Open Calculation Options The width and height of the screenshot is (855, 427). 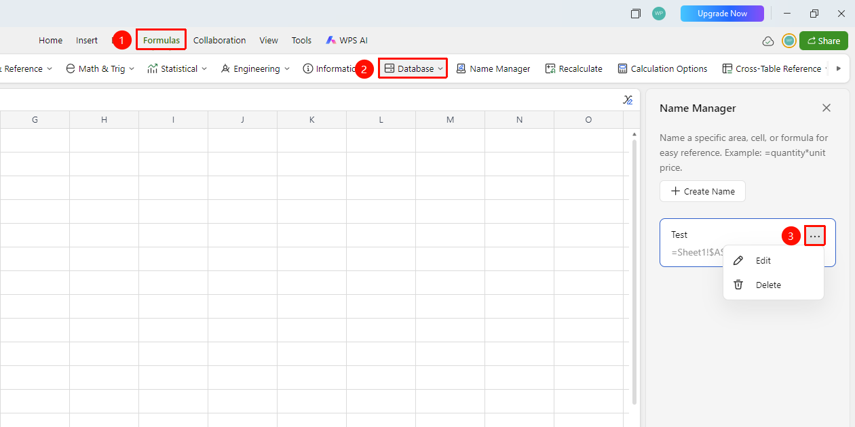662,68
